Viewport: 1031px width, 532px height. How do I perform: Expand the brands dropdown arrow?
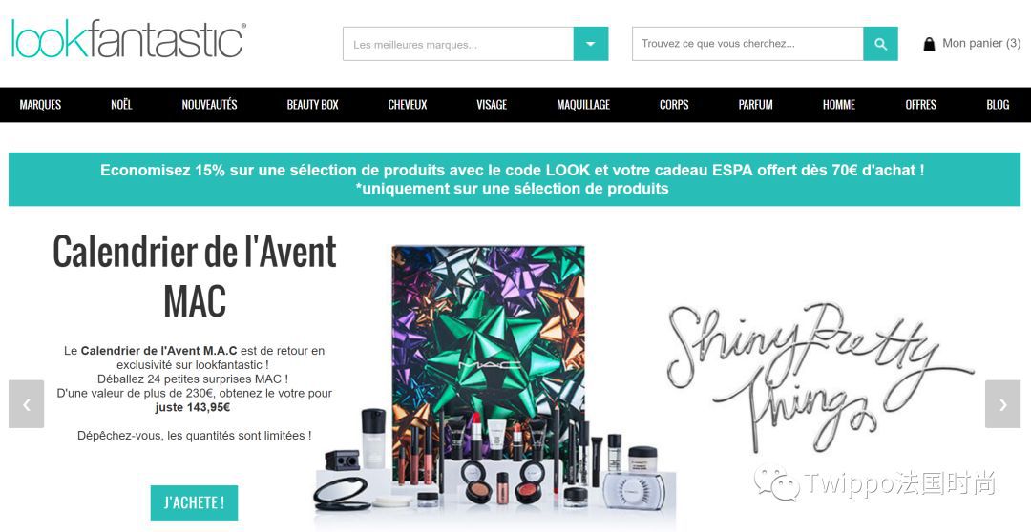click(591, 44)
